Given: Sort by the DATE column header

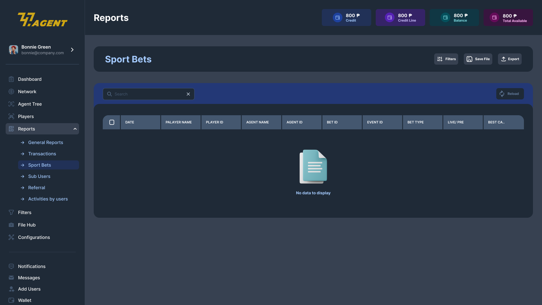Looking at the screenshot, I should (x=140, y=122).
